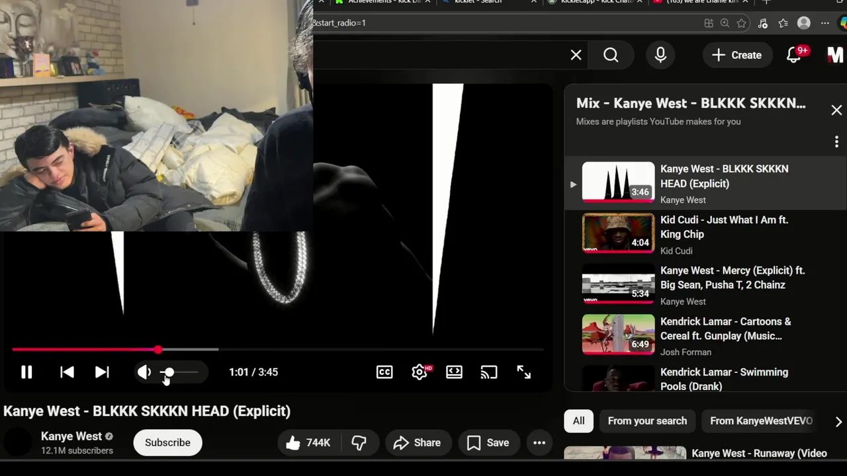Open the player settings gear

[x=420, y=372]
